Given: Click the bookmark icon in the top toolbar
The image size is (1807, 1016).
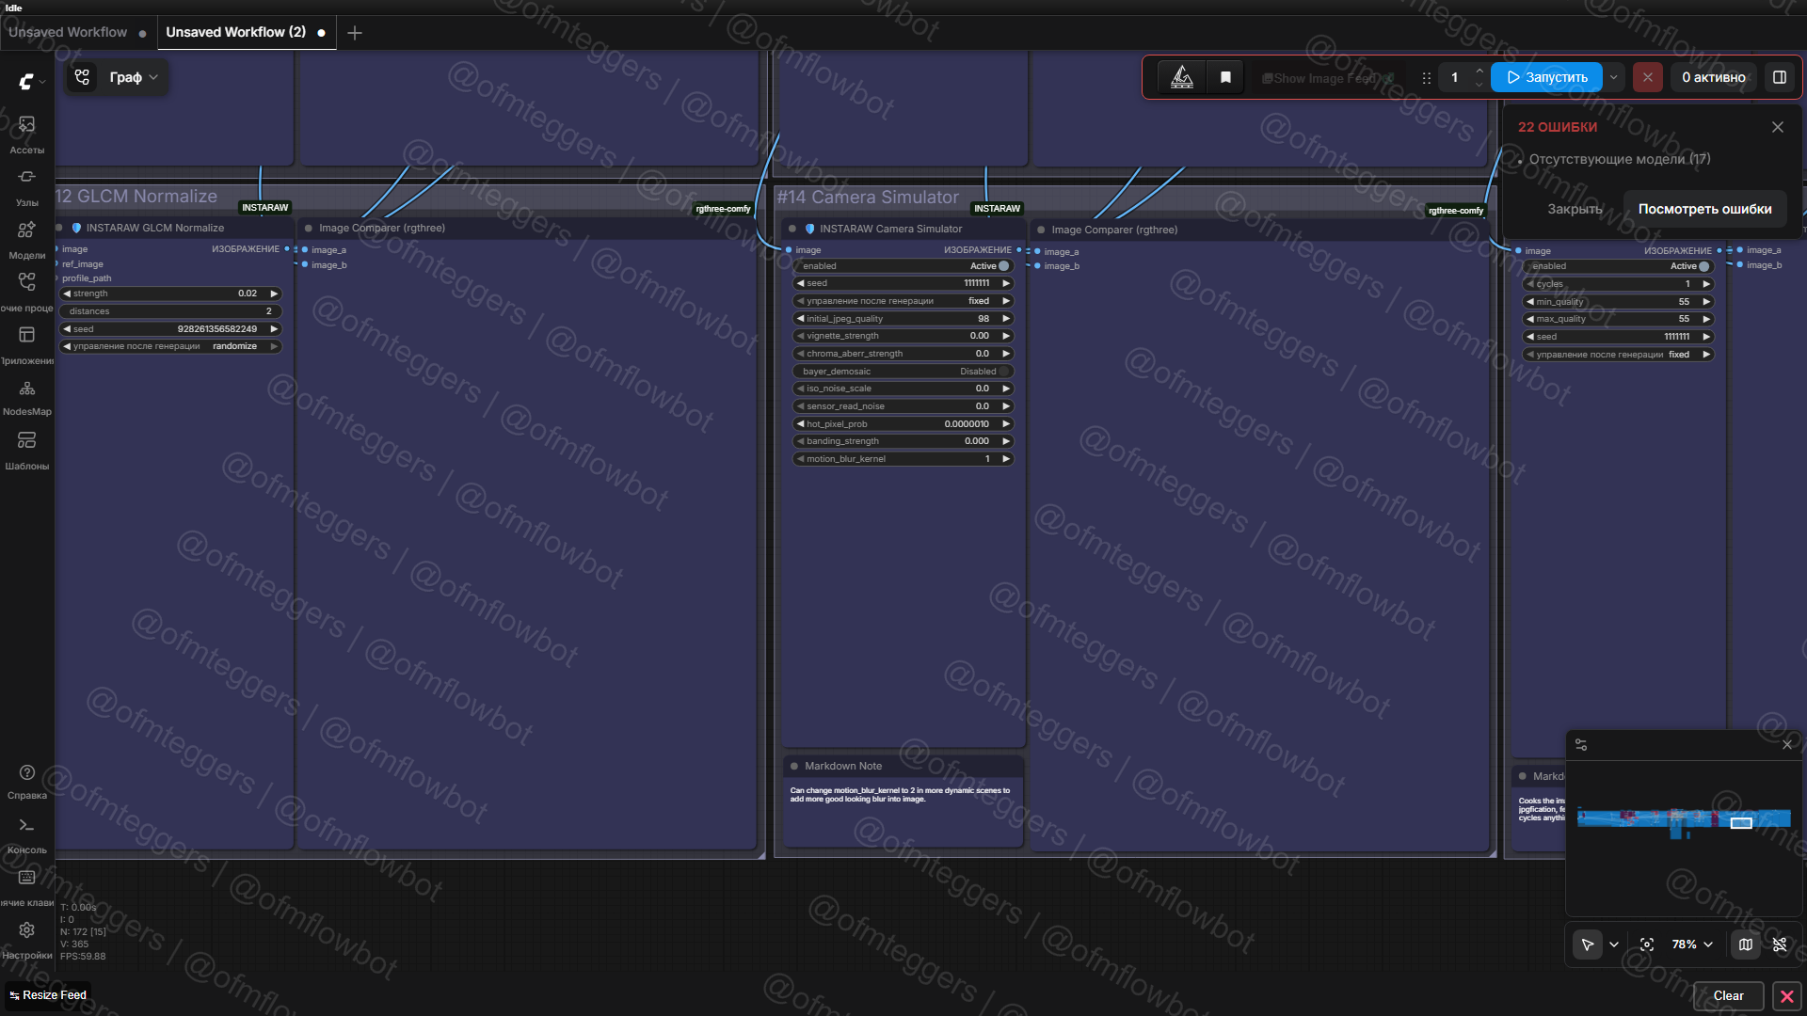Looking at the screenshot, I should point(1225,78).
